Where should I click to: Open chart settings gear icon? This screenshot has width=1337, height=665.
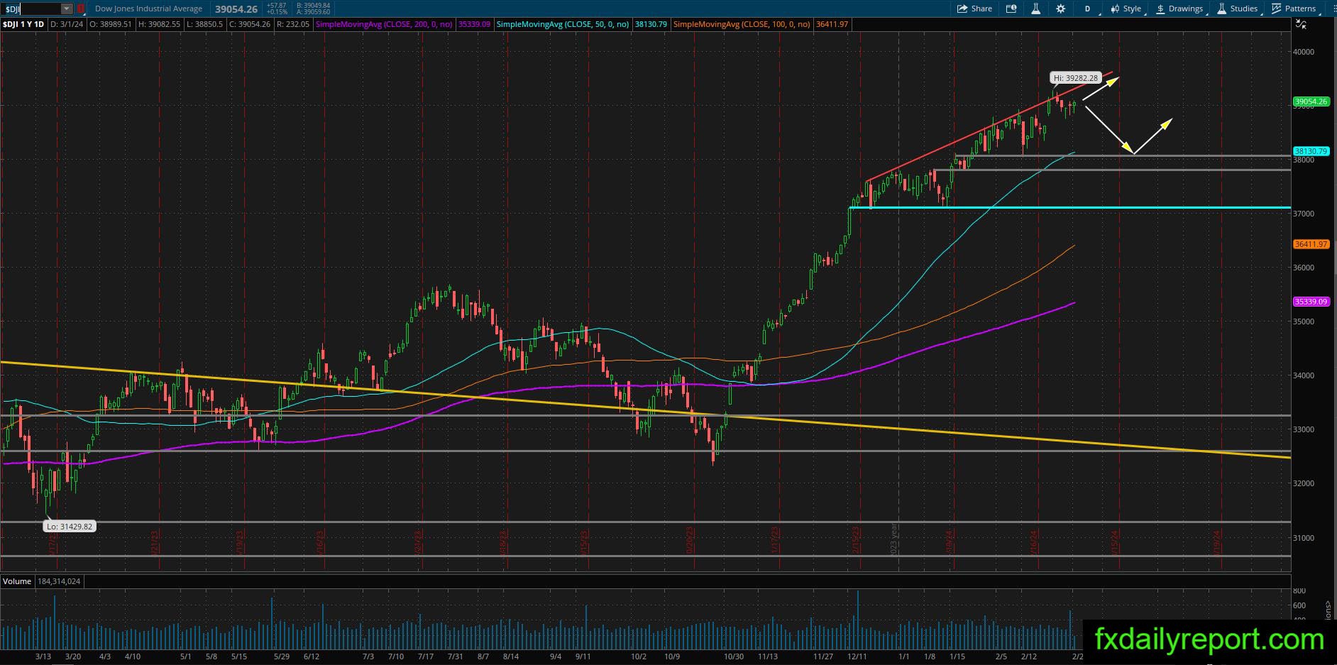click(1060, 9)
